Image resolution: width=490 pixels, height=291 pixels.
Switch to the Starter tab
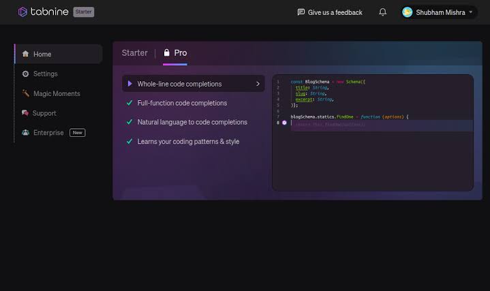pos(134,53)
